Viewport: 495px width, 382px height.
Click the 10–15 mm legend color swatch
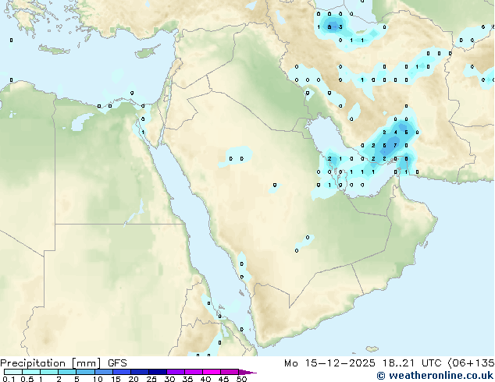[x=103, y=372]
